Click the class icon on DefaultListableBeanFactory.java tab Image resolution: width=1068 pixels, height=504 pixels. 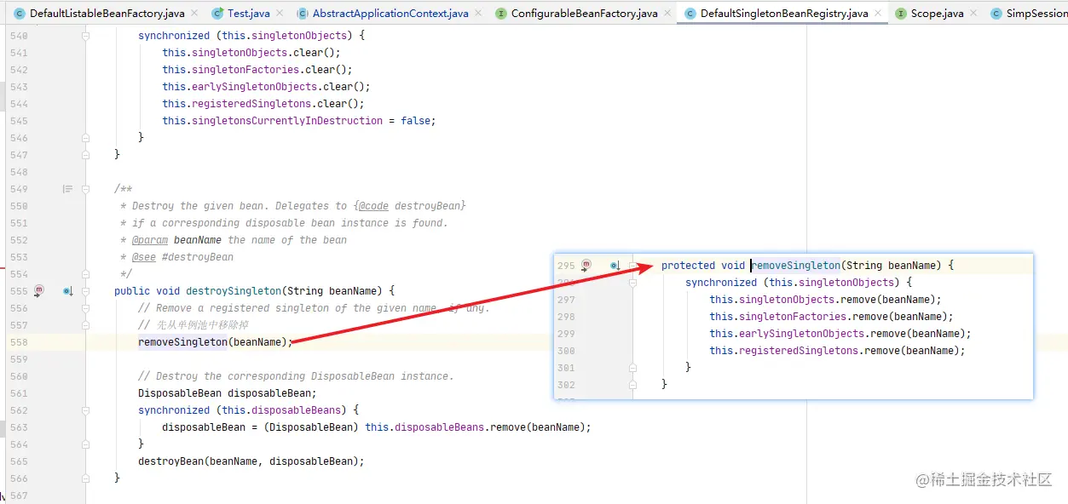point(20,14)
